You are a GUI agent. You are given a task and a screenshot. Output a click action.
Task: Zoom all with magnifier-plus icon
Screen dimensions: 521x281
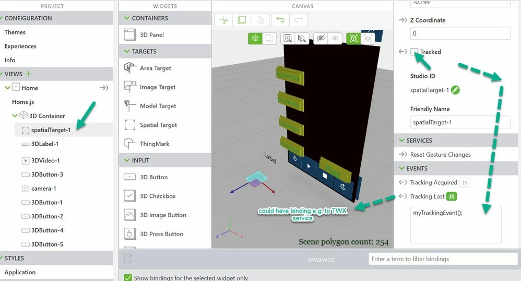tap(288, 39)
